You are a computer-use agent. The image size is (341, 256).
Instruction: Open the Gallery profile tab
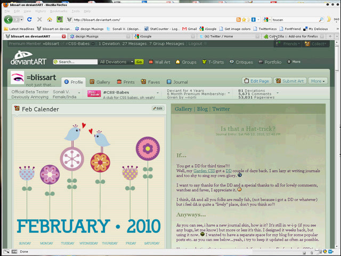pyautogui.click(x=100, y=82)
